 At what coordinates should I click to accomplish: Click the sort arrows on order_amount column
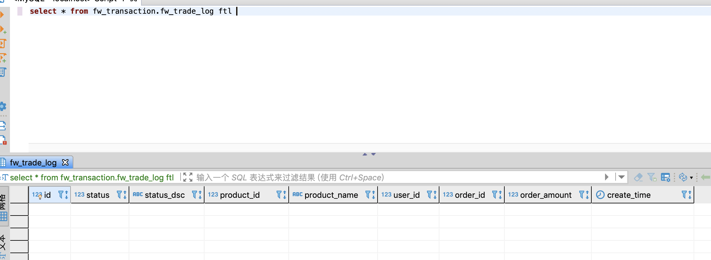tap(587, 195)
